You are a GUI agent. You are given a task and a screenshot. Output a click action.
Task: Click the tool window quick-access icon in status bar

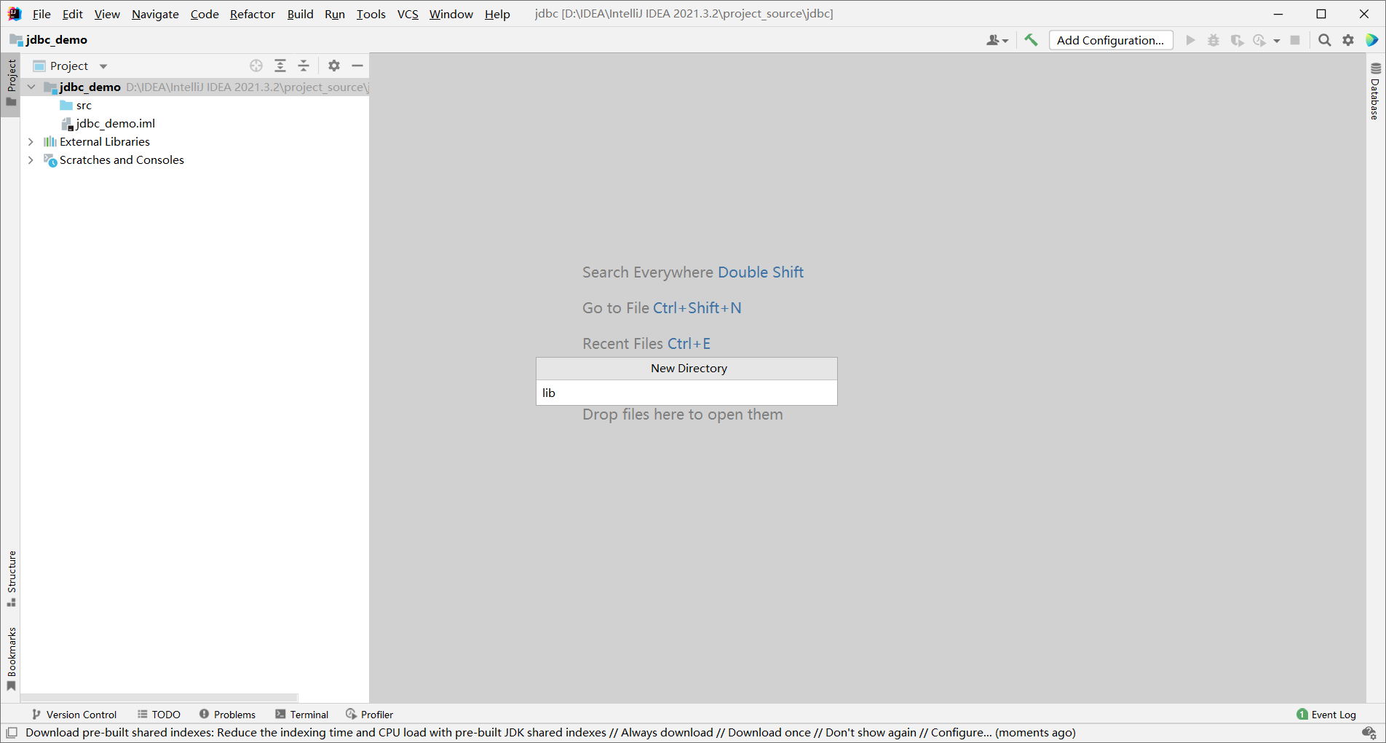coord(12,732)
